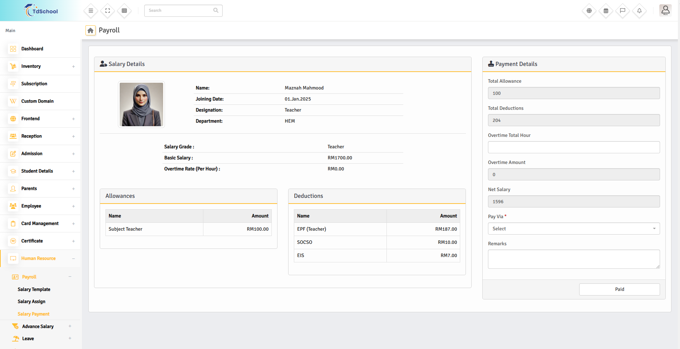Click the Paid button
680x349 pixels.
coord(619,289)
